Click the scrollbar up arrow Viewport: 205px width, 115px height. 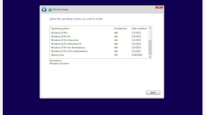point(150,28)
